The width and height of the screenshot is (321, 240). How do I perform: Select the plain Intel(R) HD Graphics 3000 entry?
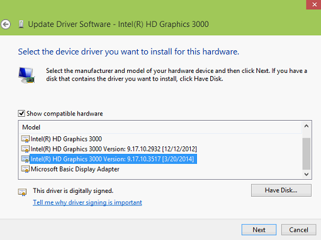[66, 139]
